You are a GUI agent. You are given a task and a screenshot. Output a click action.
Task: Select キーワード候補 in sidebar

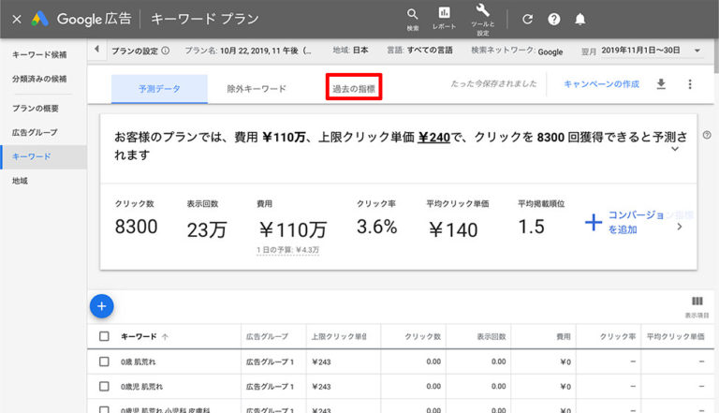point(39,54)
